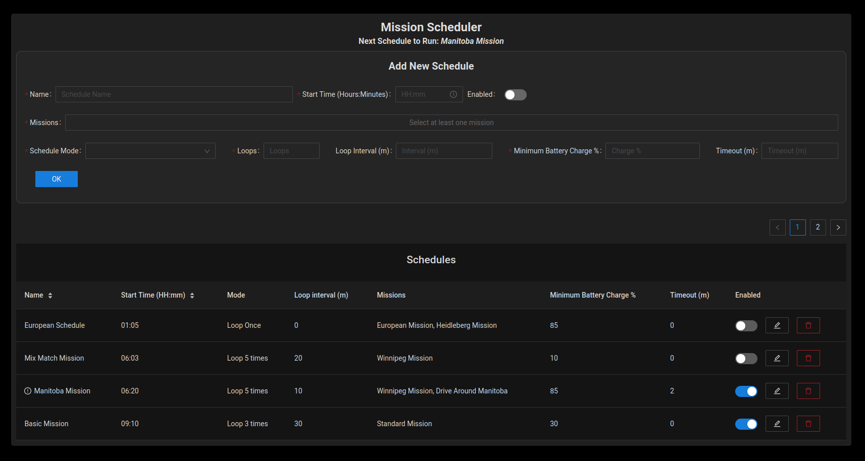
Task: Open the clock icon time picker
Action: pyautogui.click(x=453, y=94)
